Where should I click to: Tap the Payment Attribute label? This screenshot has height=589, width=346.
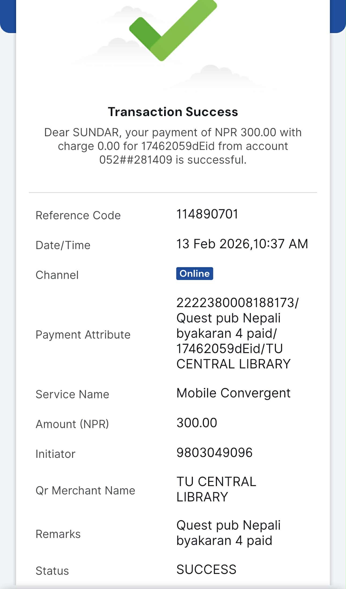pos(83,335)
